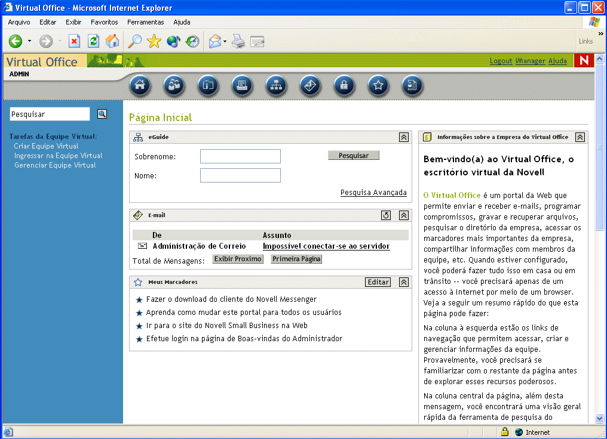607x439 pixels.
Task: Click the IE Back arrow button
Action: coord(16,41)
